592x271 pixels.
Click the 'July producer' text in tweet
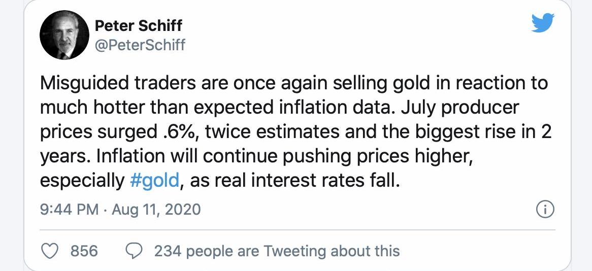point(460,108)
